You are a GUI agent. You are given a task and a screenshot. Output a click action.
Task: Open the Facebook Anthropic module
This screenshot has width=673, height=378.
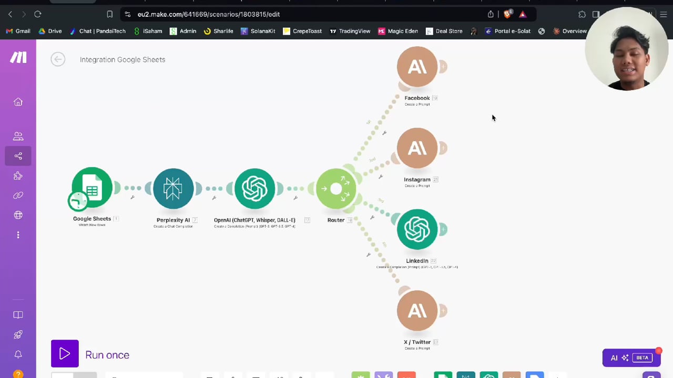(417, 67)
